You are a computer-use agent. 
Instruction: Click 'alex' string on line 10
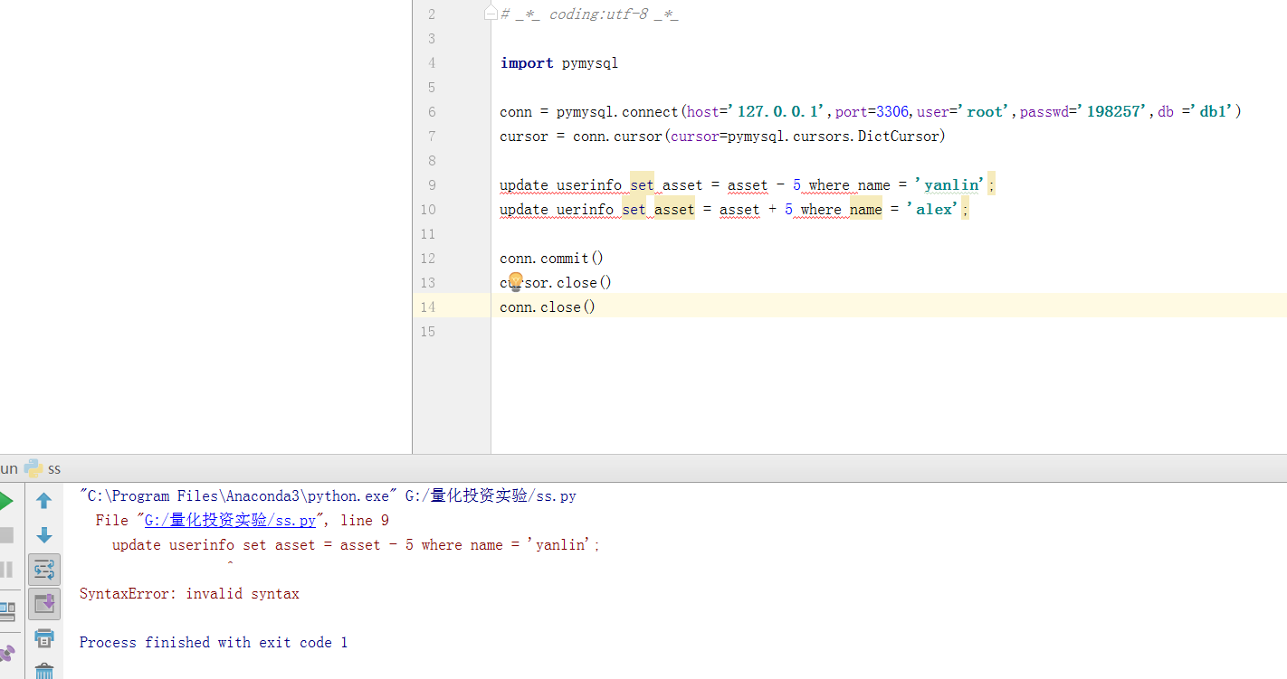935,210
